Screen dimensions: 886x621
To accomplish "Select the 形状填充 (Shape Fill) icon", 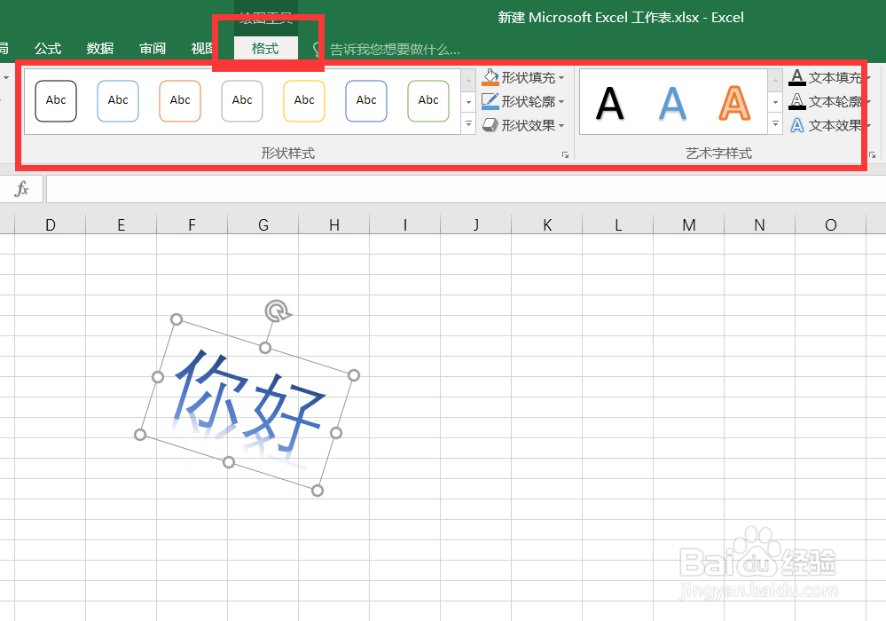I will tap(491, 77).
